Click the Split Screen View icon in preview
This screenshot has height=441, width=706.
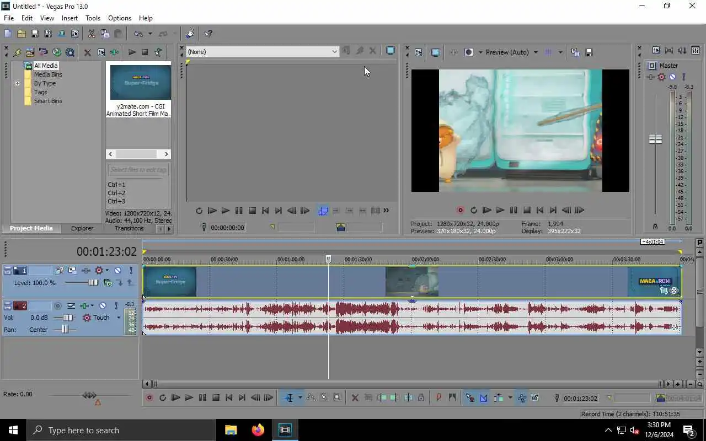(x=469, y=52)
